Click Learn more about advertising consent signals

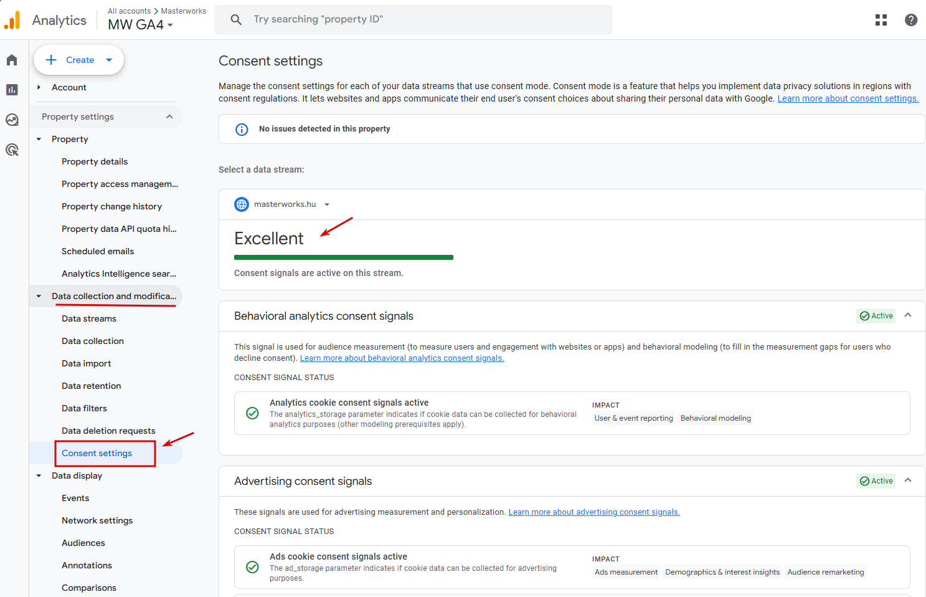(594, 512)
